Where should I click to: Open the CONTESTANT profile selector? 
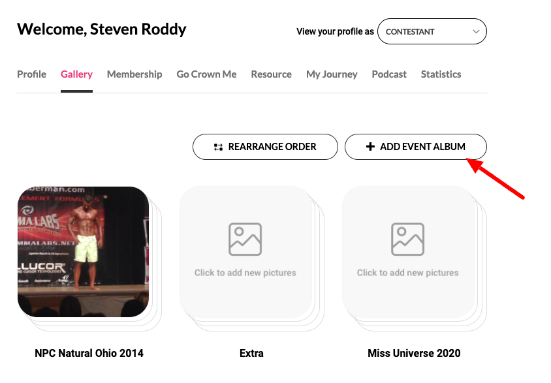432,31
